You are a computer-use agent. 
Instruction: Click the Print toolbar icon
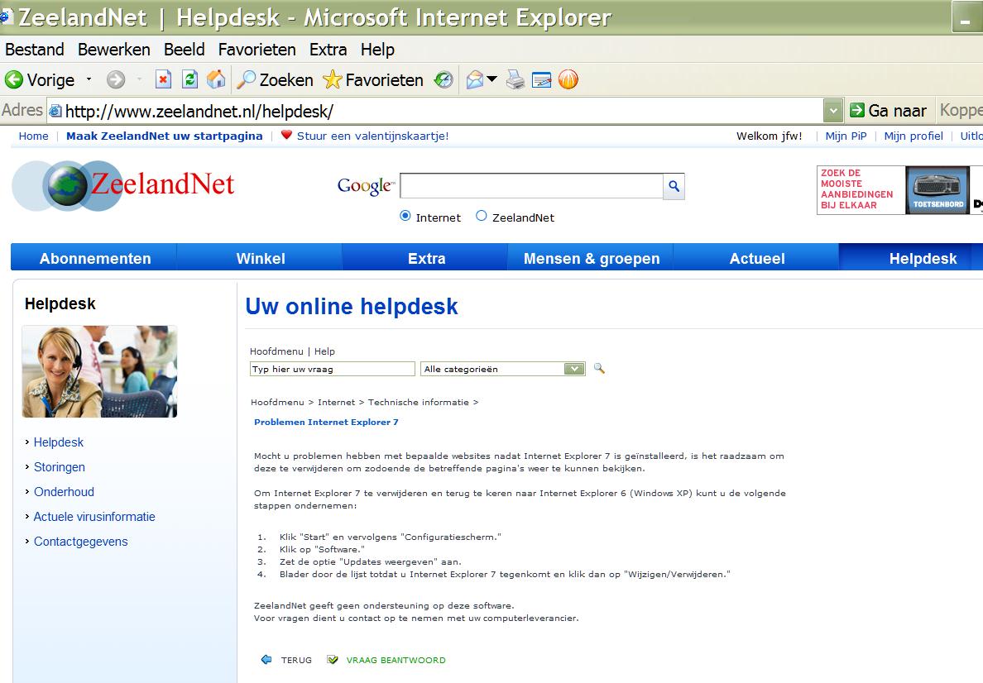[515, 79]
